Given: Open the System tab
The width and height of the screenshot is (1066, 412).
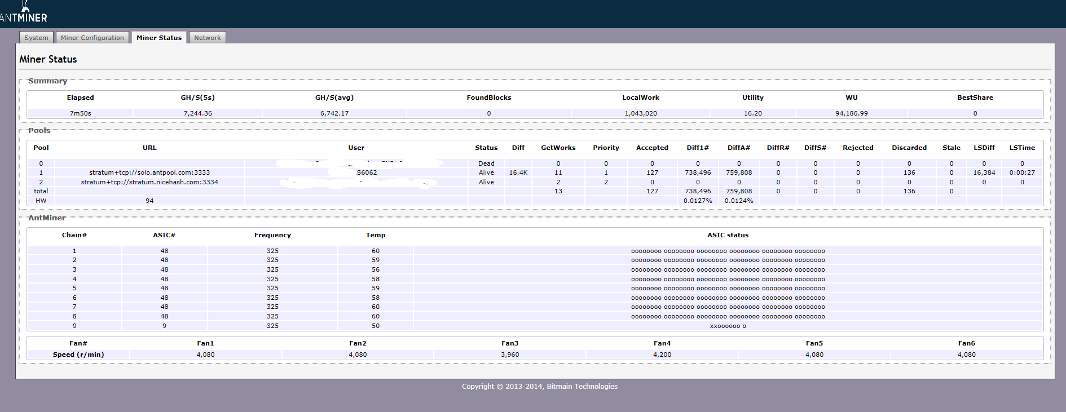Looking at the screenshot, I should tap(36, 38).
